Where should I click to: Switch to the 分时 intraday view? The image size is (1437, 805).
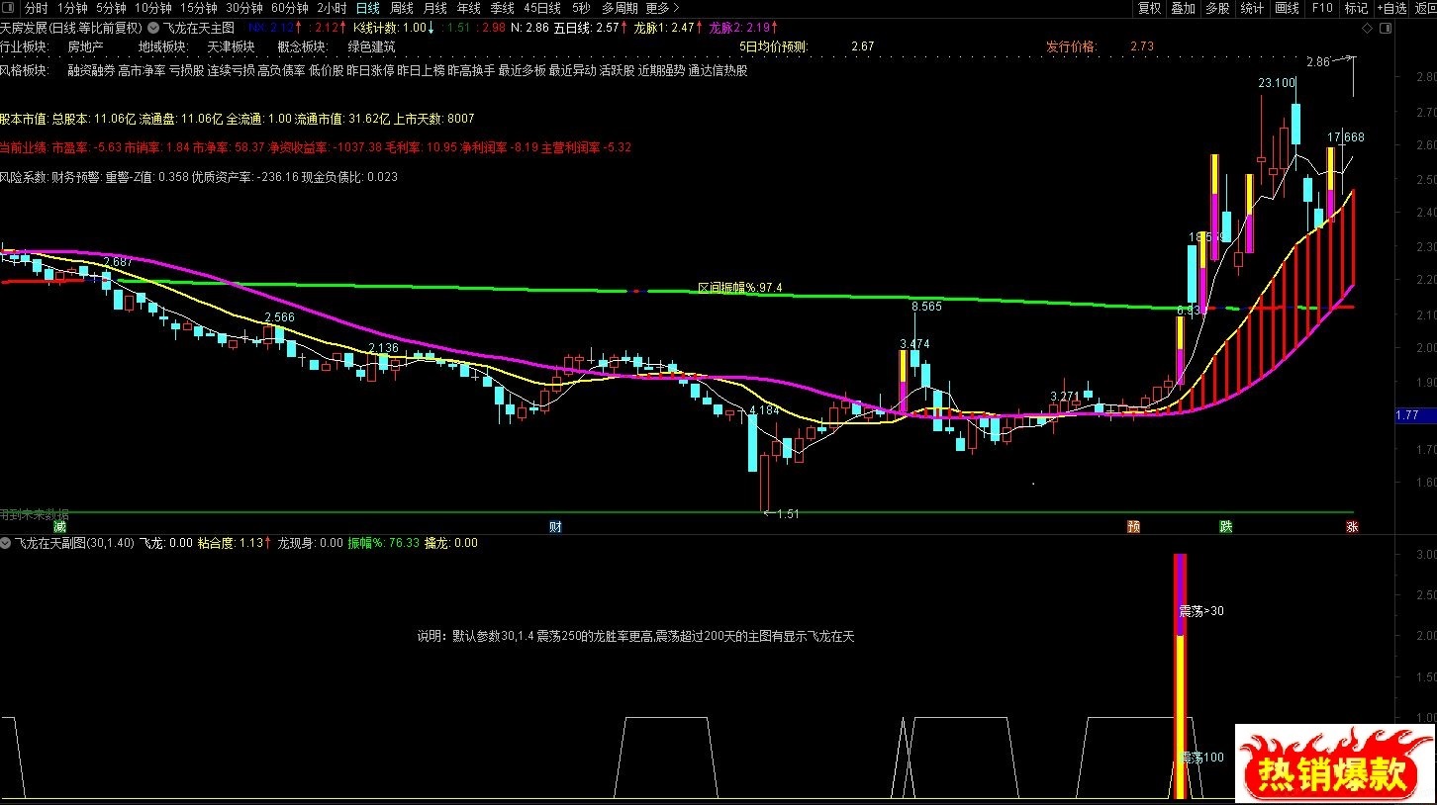[37, 8]
